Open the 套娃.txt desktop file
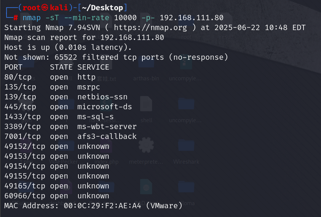 click(x=106, y=79)
